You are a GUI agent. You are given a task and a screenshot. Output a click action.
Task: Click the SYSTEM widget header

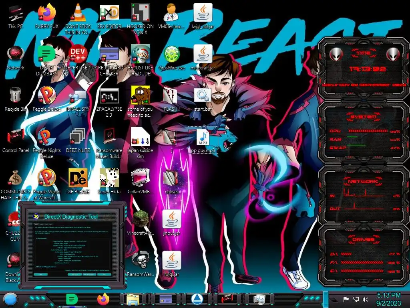coord(364,117)
